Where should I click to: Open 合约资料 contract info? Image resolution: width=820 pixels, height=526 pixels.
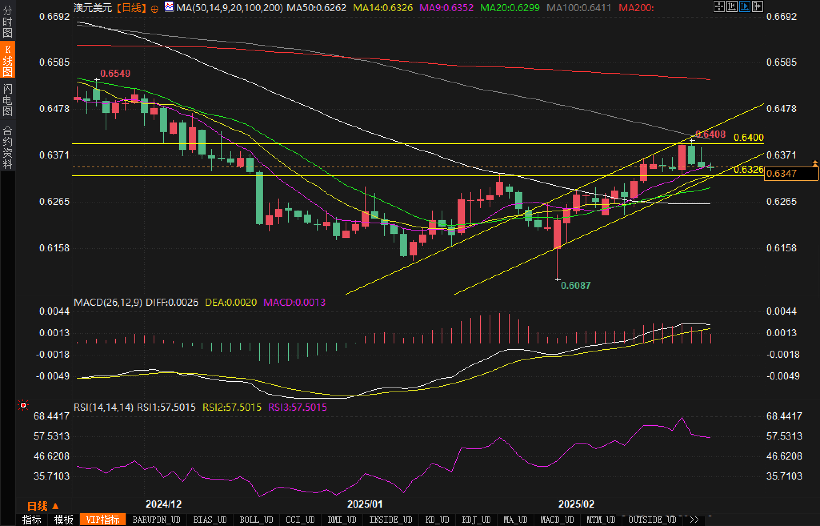point(8,147)
